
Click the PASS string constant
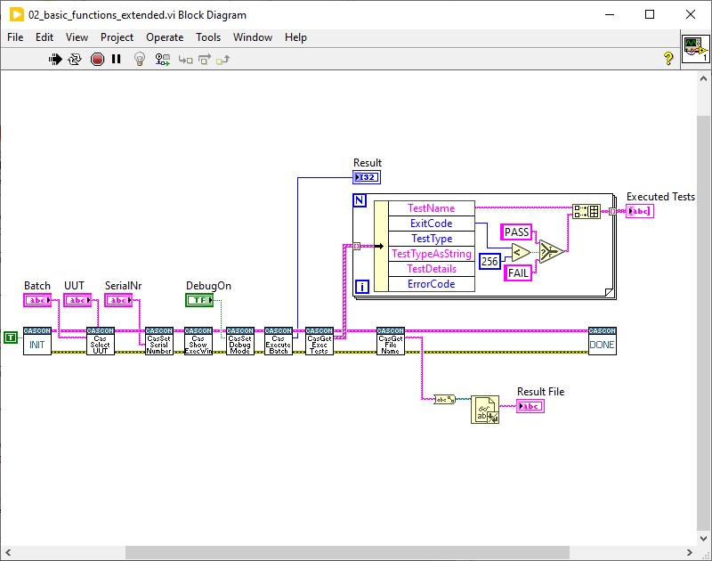tap(516, 232)
